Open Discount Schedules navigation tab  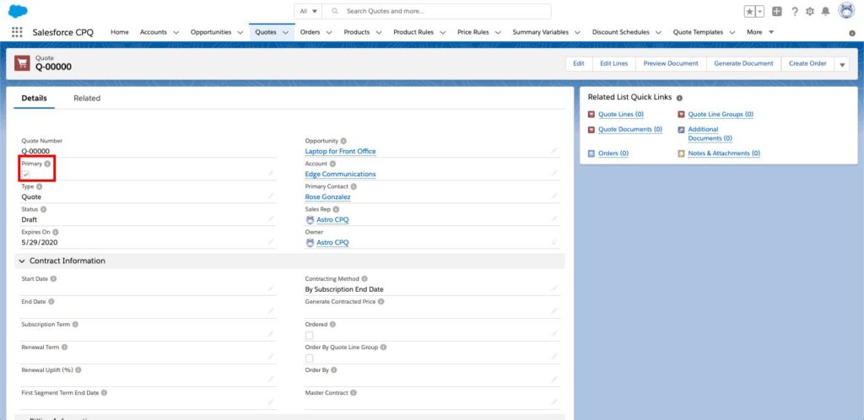(x=621, y=32)
